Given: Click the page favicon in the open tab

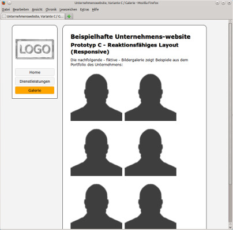Looking at the screenshot, I should (x=4, y=16).
